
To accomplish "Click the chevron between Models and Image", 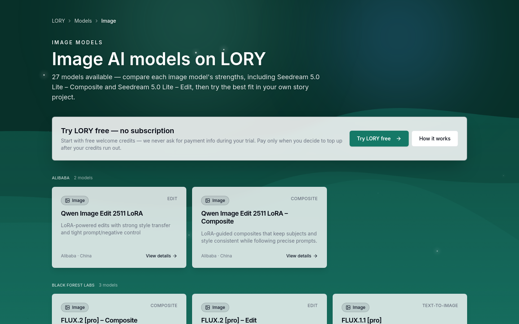I will tap(97, 21).
